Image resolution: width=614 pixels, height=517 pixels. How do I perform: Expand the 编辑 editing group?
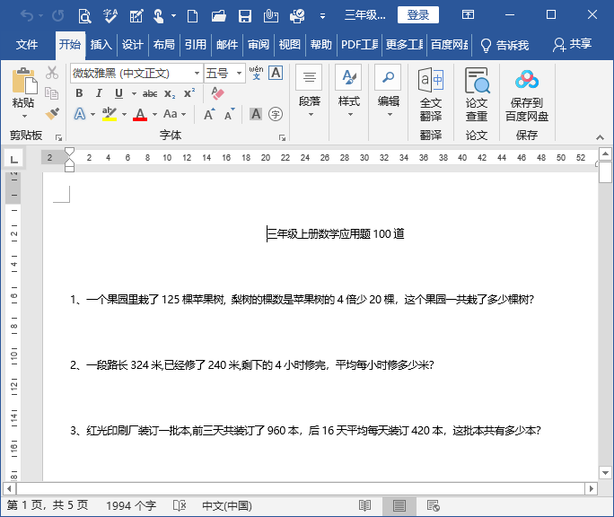tap(389, 92)
